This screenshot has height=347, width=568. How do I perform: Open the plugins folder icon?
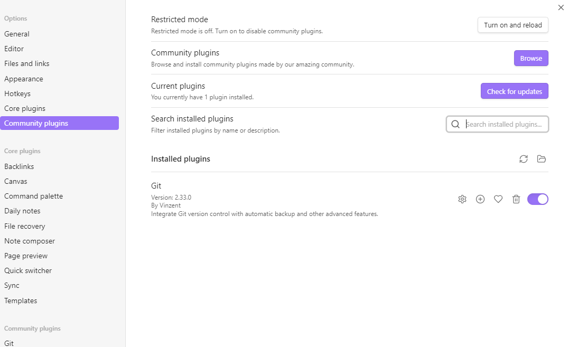tap(542, 159)
